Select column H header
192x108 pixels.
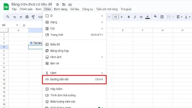pos(182,30)
